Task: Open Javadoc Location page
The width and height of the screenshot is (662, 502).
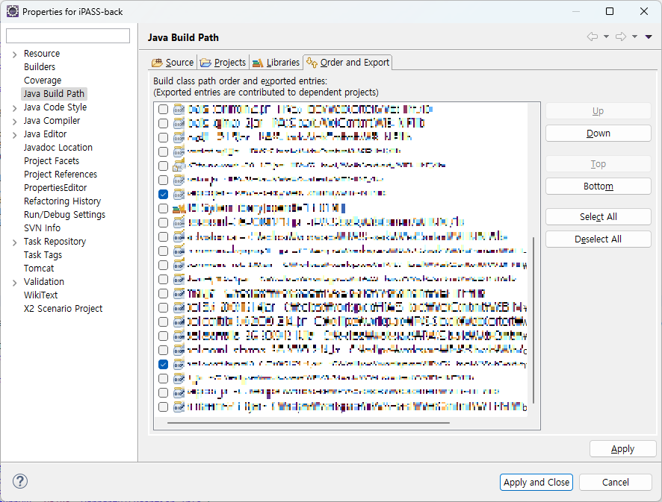Action: click(58, 147)
